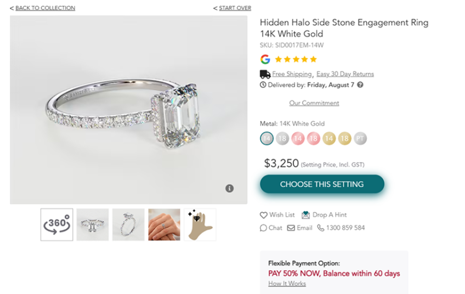View the ring on hand photo thumbnail
Screen dimensions: 465x294
click(164, 224)
